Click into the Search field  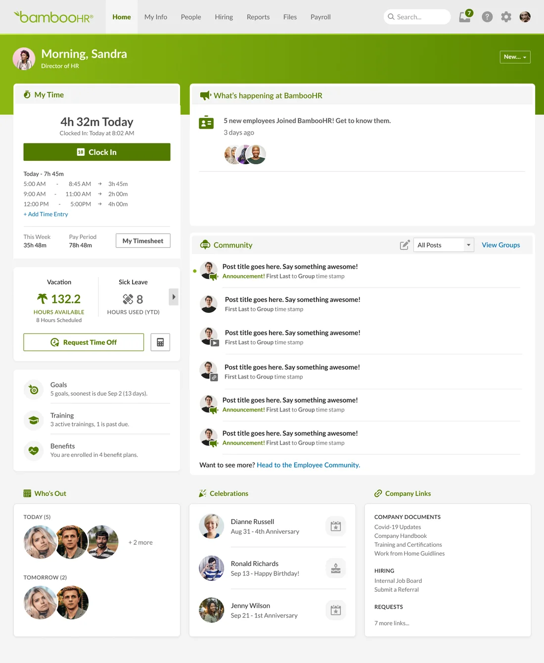point(417,17)
